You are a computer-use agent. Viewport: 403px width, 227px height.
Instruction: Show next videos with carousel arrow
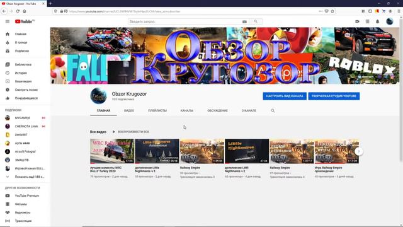pyautogui.click(x=358, y=151)
